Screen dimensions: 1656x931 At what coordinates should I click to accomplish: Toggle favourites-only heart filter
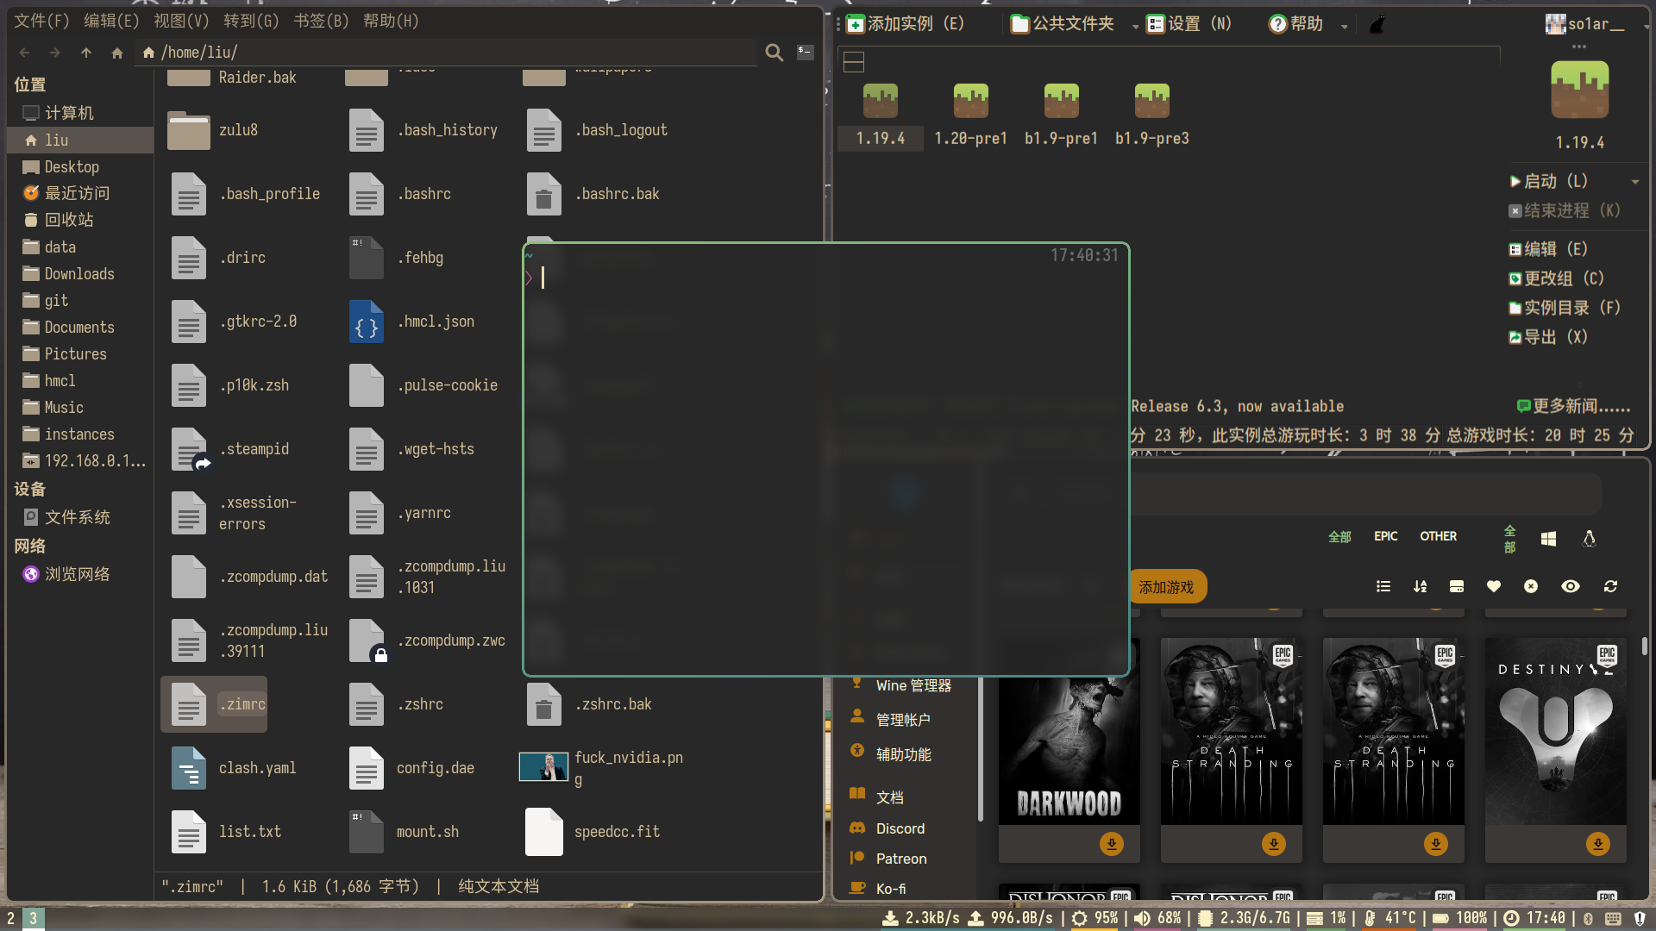click(1494, 586)
